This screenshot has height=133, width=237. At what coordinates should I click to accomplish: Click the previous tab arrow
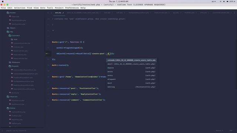48,13
